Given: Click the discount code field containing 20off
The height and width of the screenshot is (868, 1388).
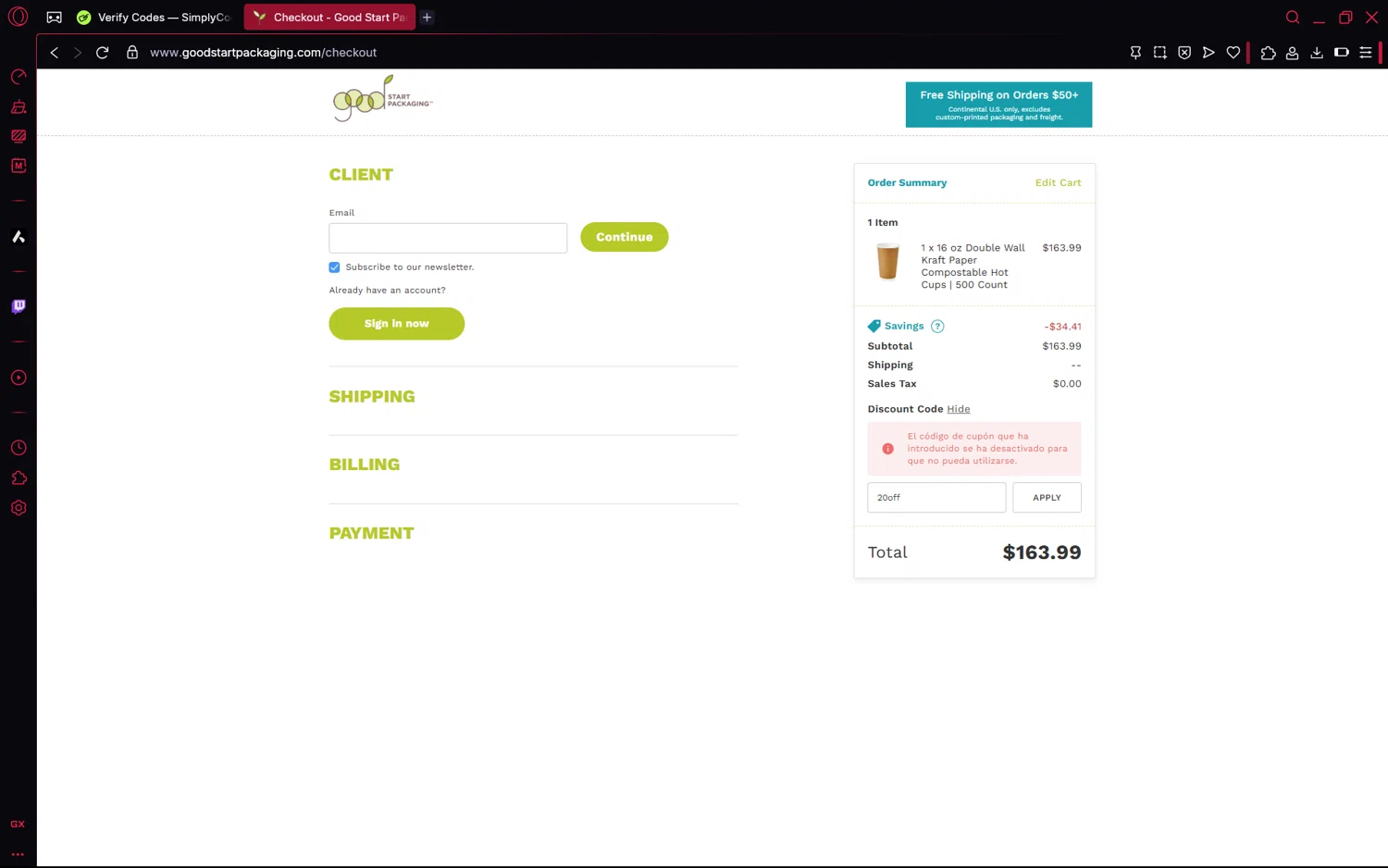Looking at the screenshot, I should pos(936,497).
